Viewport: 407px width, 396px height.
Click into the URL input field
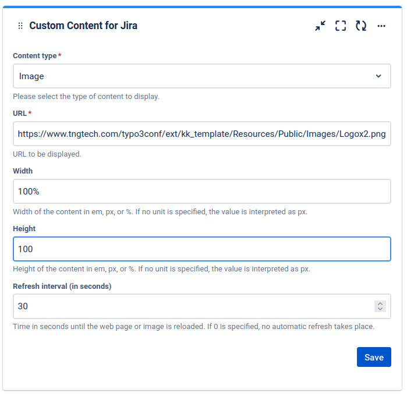201,134
